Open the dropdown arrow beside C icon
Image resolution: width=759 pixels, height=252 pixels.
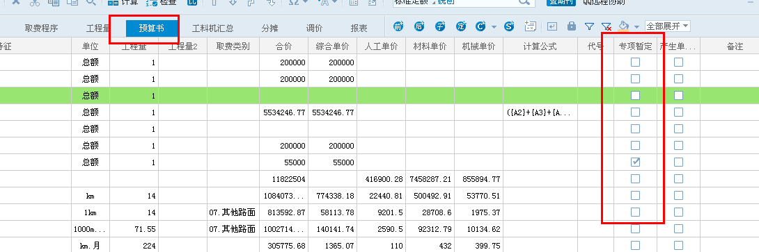pos(494,27)
